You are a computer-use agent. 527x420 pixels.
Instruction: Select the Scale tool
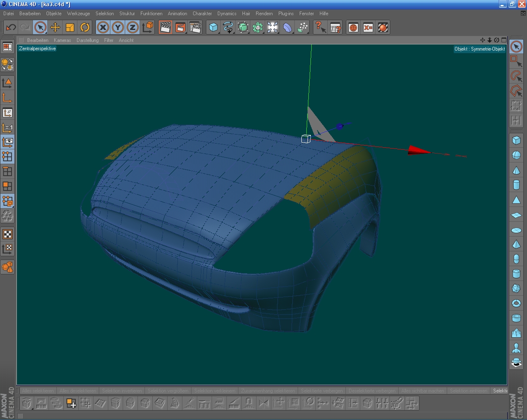pos(70,28)
